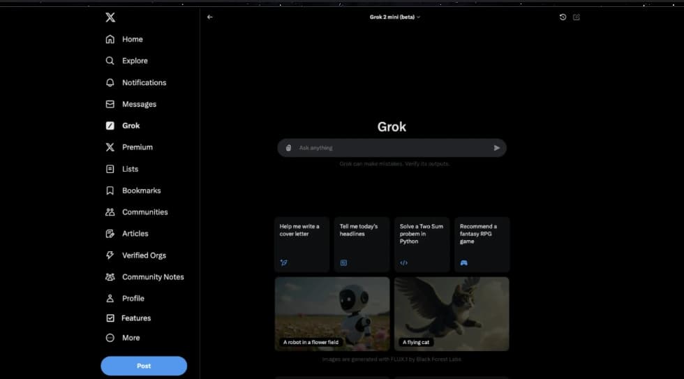
Task: Select the Grok icon in sidebar
Action: [x=110, y=126]
